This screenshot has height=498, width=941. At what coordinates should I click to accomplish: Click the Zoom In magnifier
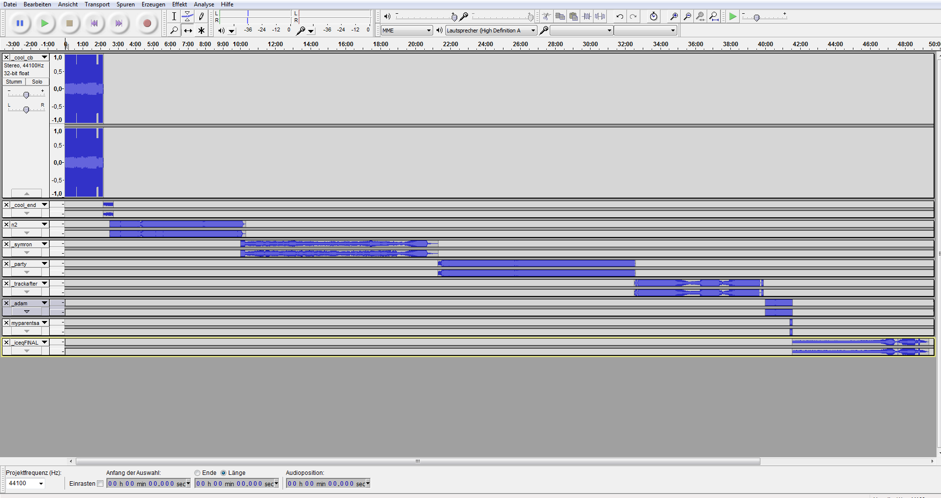coord(674,17)
